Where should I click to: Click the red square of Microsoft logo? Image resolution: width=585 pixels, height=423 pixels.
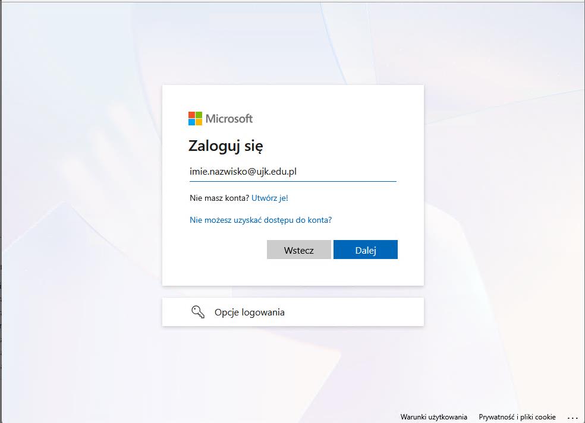191,115
